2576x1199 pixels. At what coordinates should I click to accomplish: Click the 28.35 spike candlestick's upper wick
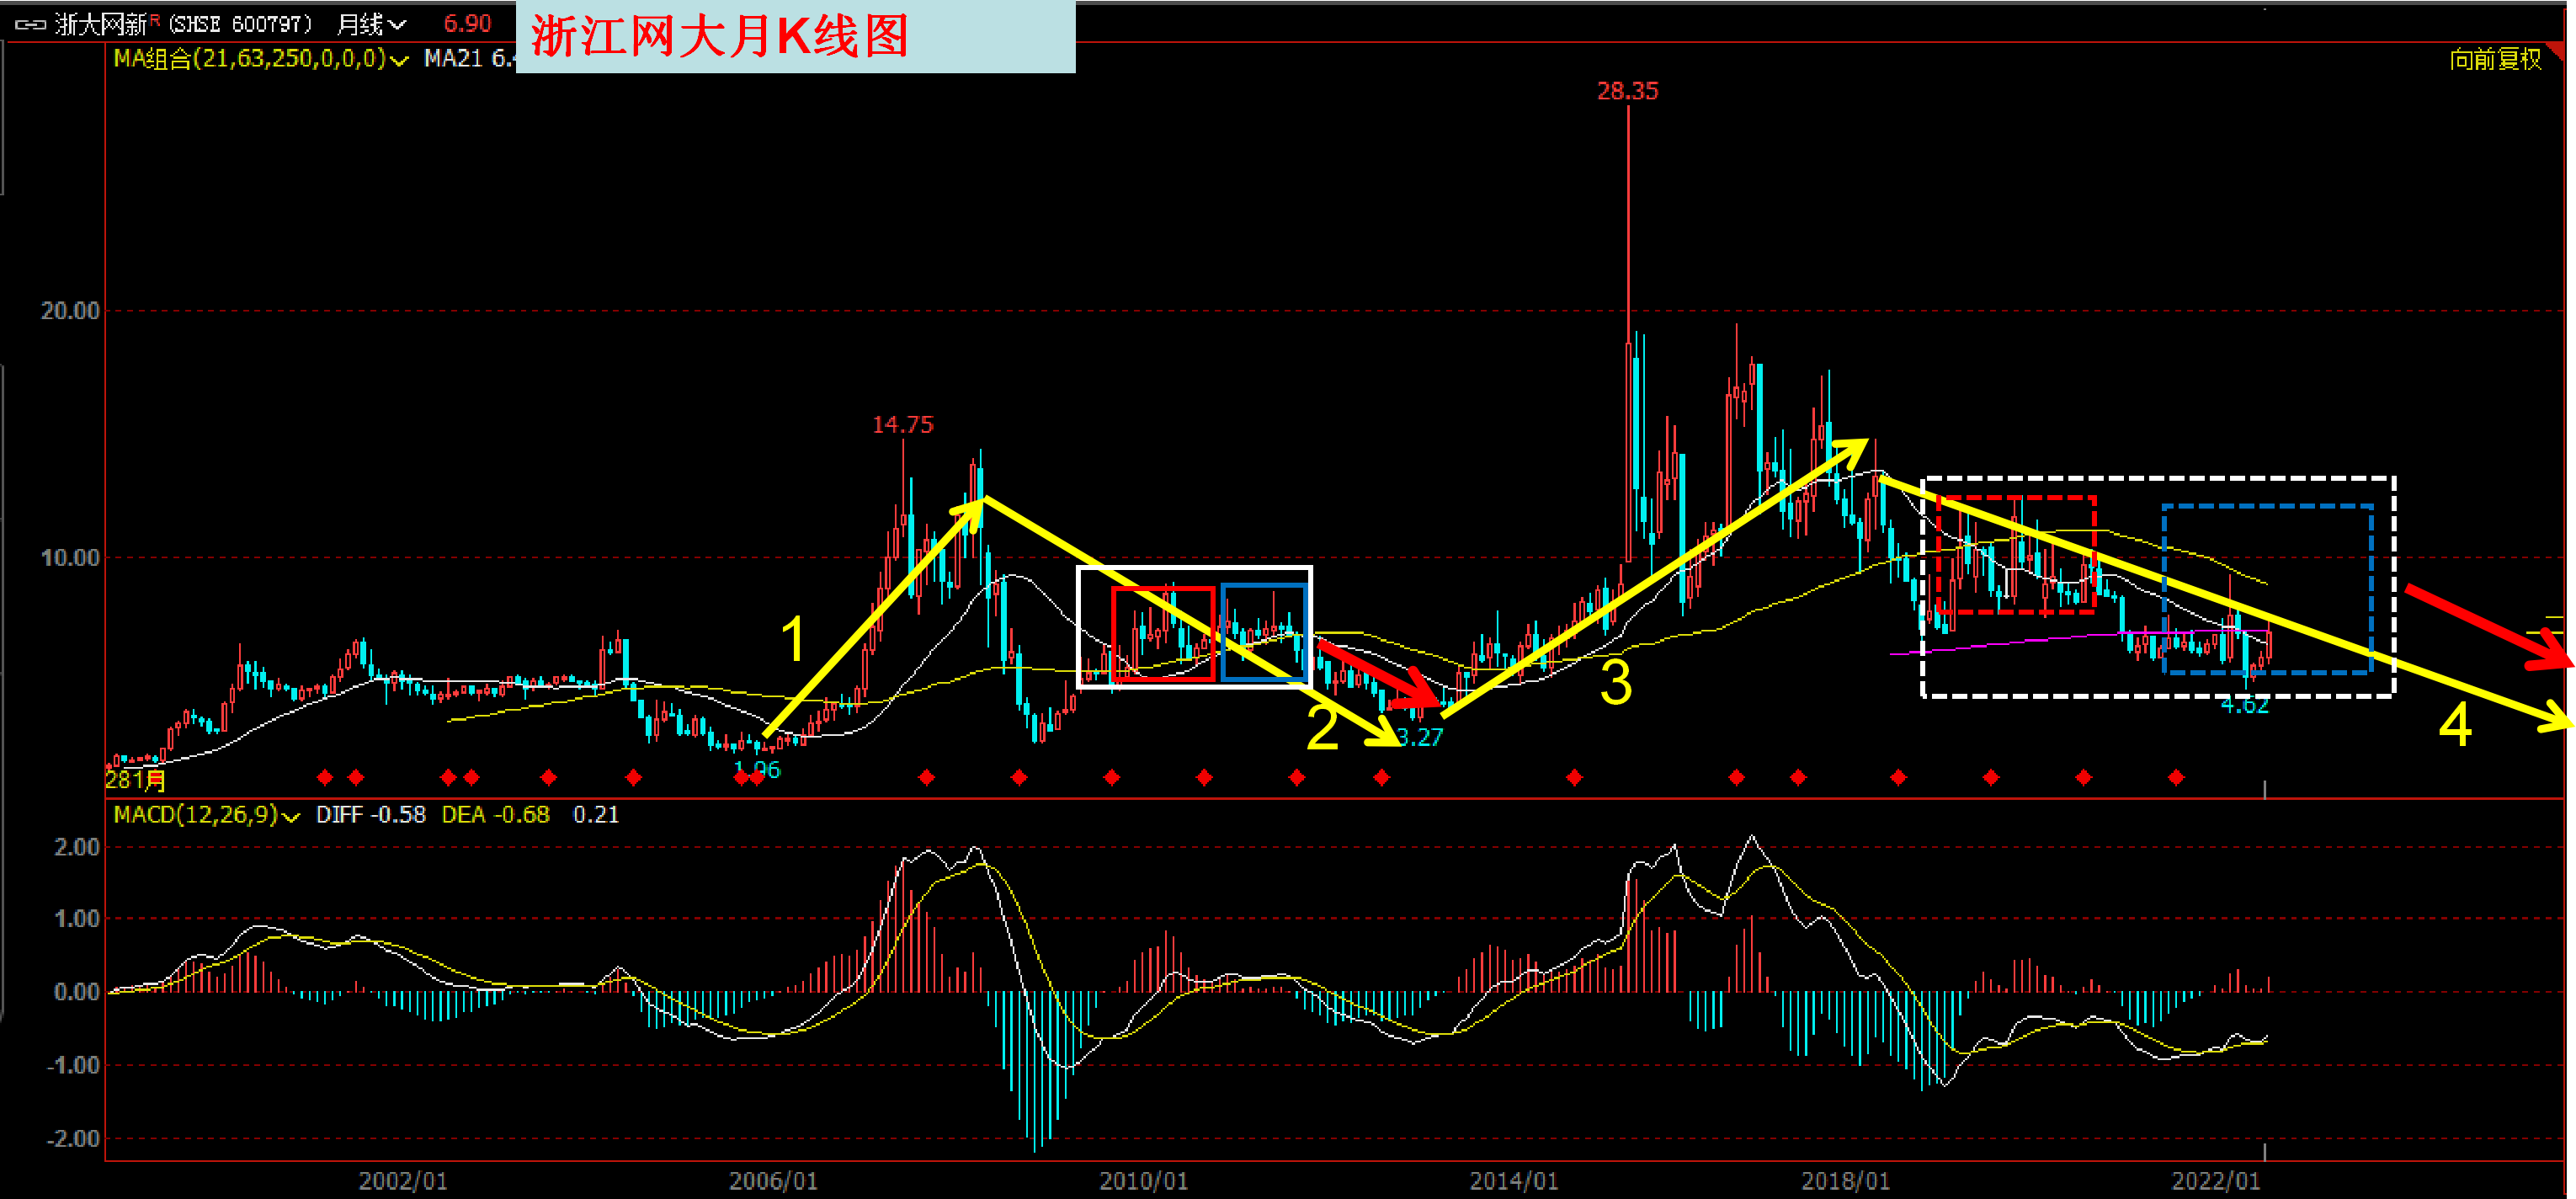pos(1628,225)
